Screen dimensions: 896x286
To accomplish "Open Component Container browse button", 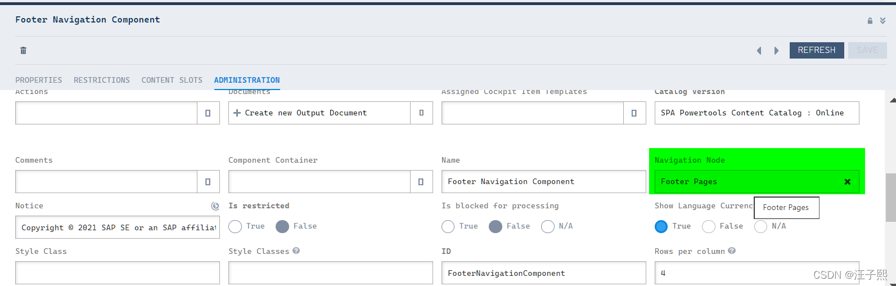I will coord(421,182).
